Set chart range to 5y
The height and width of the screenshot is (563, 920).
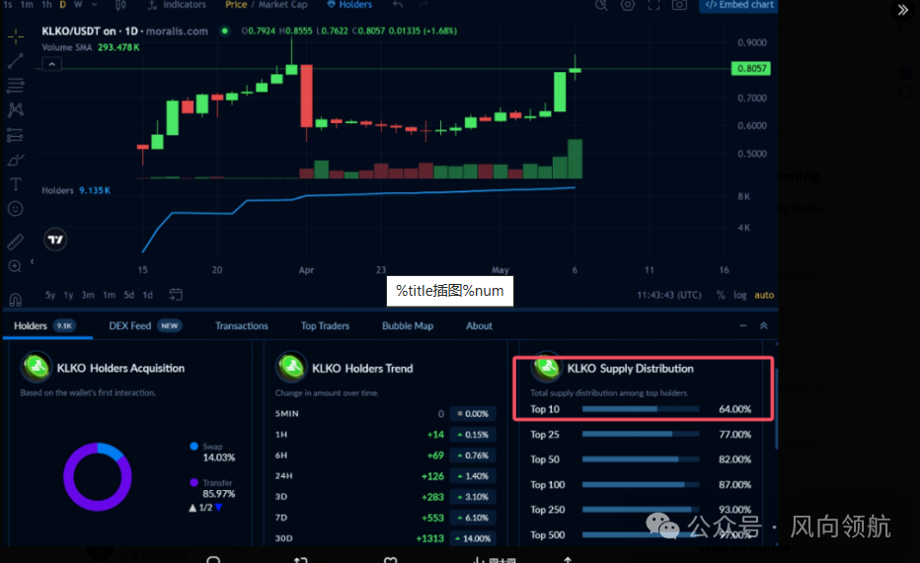coord(50,295)
